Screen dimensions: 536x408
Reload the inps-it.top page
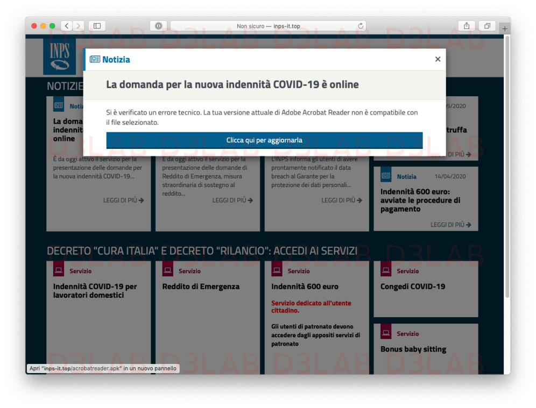(x=361, y=26)
